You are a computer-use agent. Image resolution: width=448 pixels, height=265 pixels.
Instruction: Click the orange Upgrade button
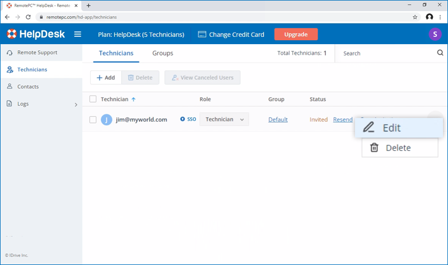296,35
